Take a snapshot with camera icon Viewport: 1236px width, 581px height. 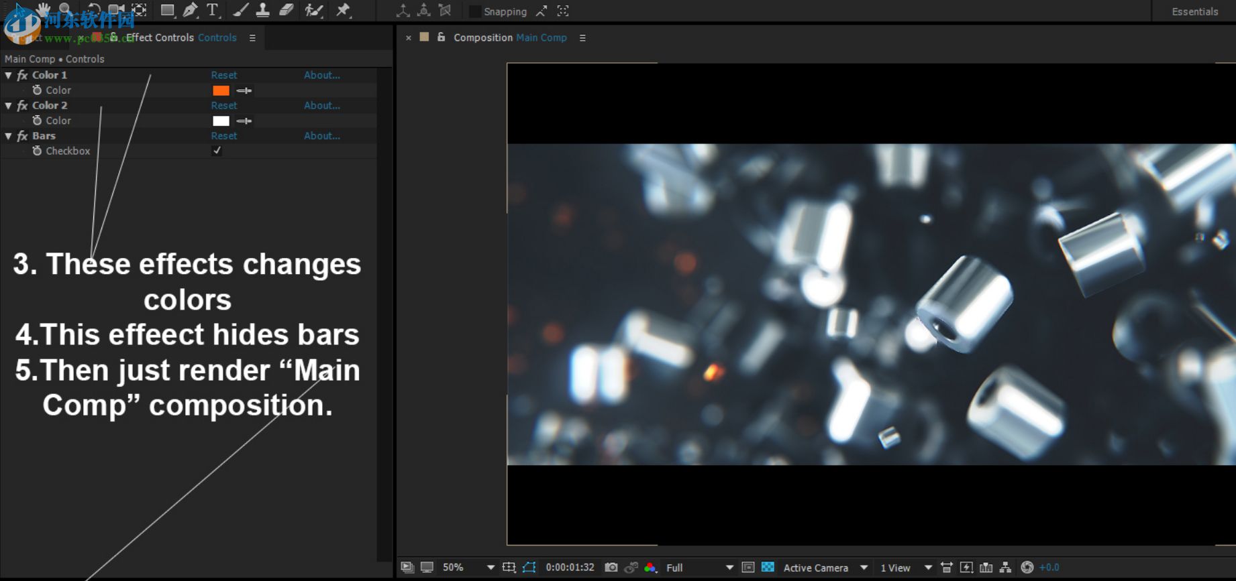click(x=611, y=568)
